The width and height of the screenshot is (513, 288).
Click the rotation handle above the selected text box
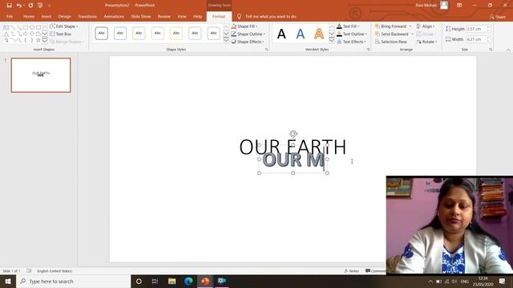pos(293,134)
